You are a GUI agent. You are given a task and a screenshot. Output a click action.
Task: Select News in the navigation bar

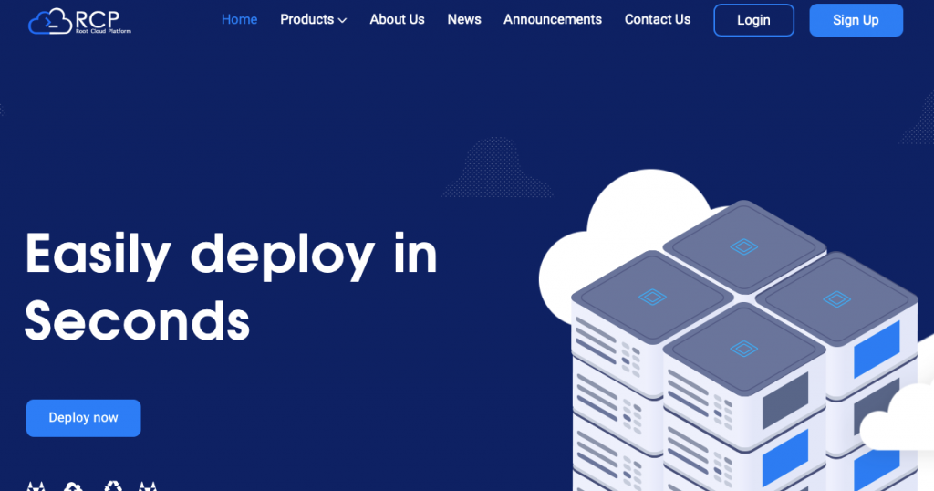[464, 20]
